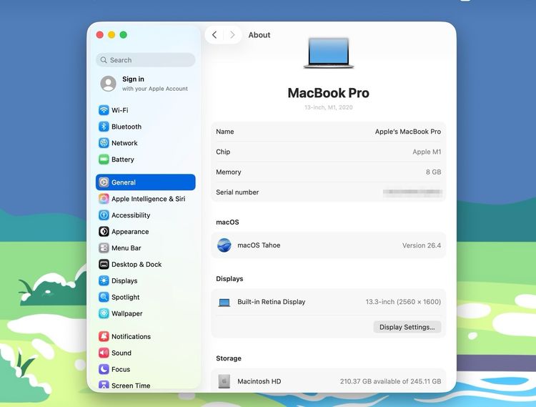
Task: Click the 210.37 GB available storage text
Action: coord(390,381)
